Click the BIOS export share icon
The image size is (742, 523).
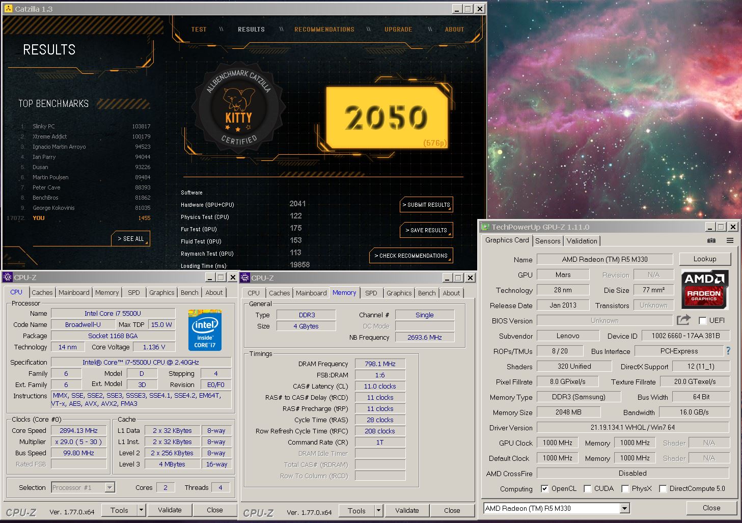683,320
